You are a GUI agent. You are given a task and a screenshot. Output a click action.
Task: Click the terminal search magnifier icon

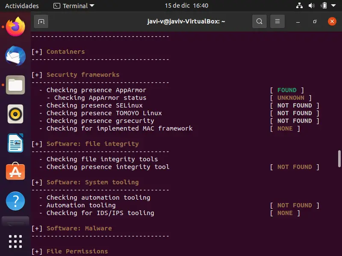pyautogui.click(x=259, y=21)
